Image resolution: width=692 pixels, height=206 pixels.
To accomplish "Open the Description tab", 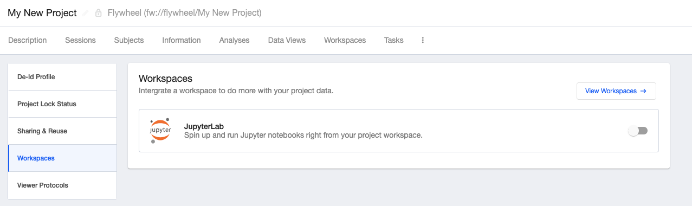I will 28,40.
